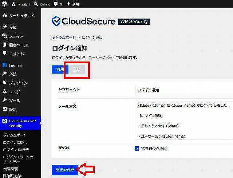Click the 受信者 label
The width and height of the screenshot is (233, 178).
coord(64,147)
